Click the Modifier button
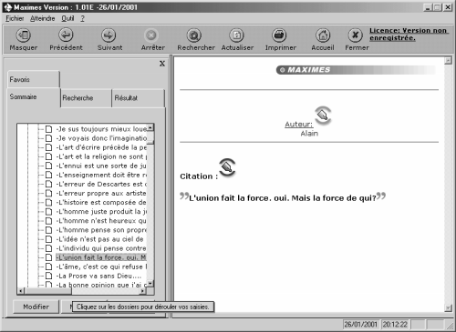This screenshot has height=332, width=456. click(36, 307)
